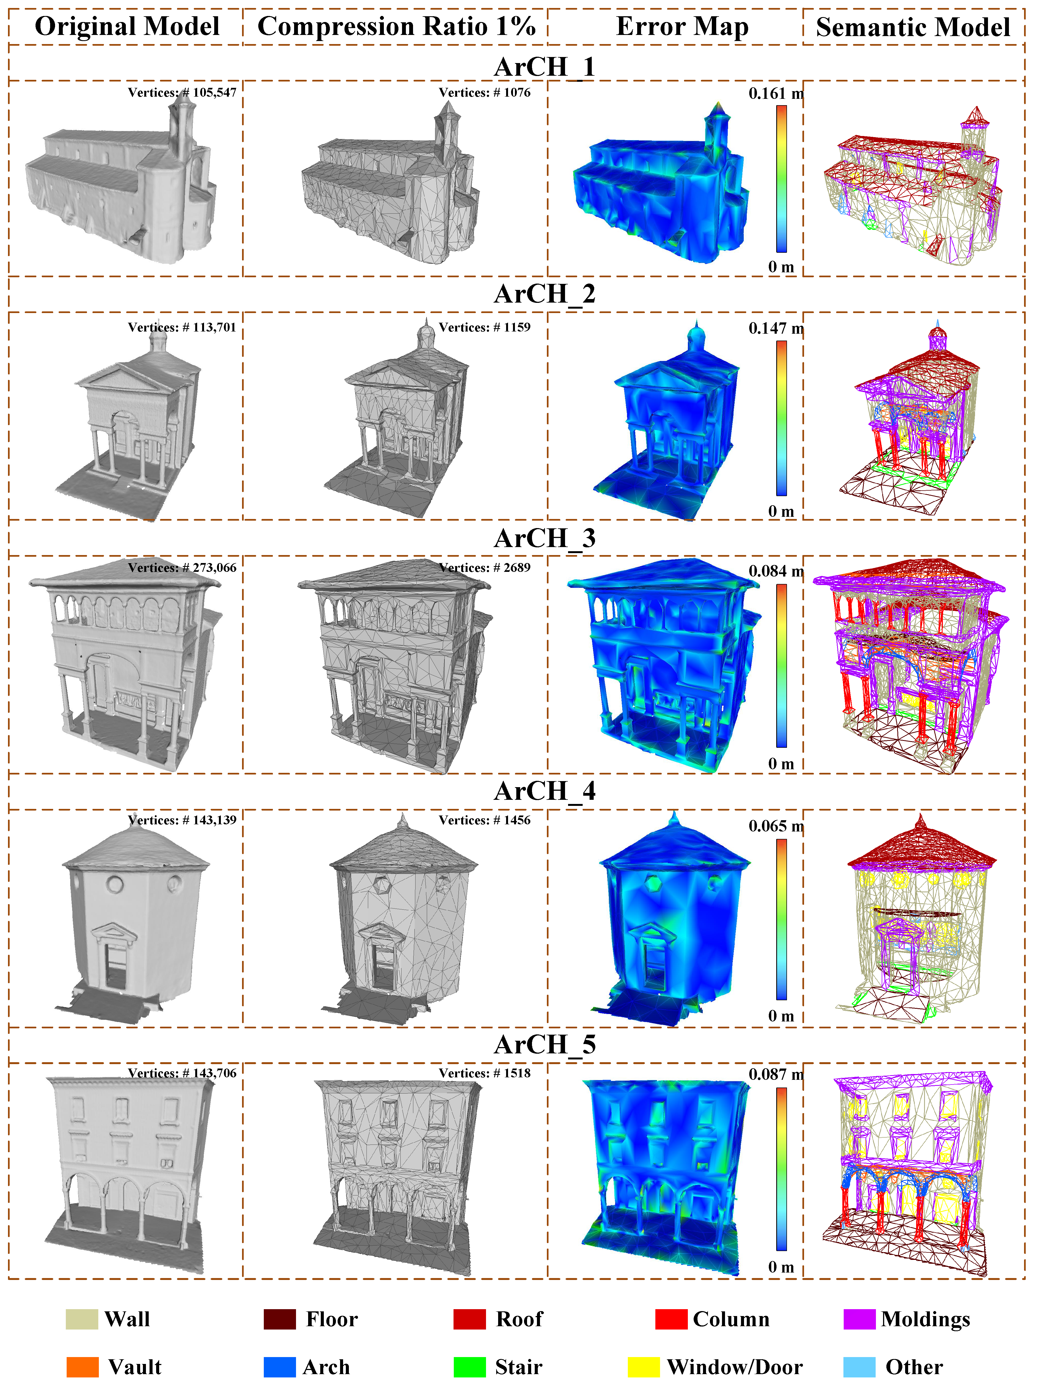The height and width of the screenshot is (1389, 1037).
Task: Select the ArCH_3 error map image
Action: coord(665,665)
